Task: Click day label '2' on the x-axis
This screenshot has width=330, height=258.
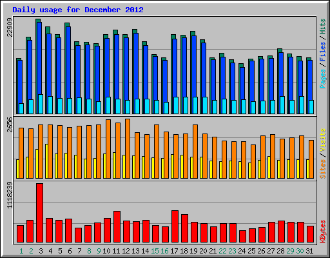Action: [31, 251]
